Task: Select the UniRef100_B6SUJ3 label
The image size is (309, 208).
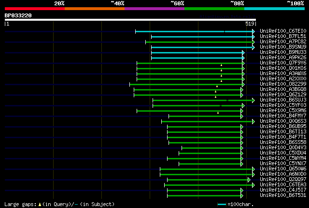Action: coord(283,100)
